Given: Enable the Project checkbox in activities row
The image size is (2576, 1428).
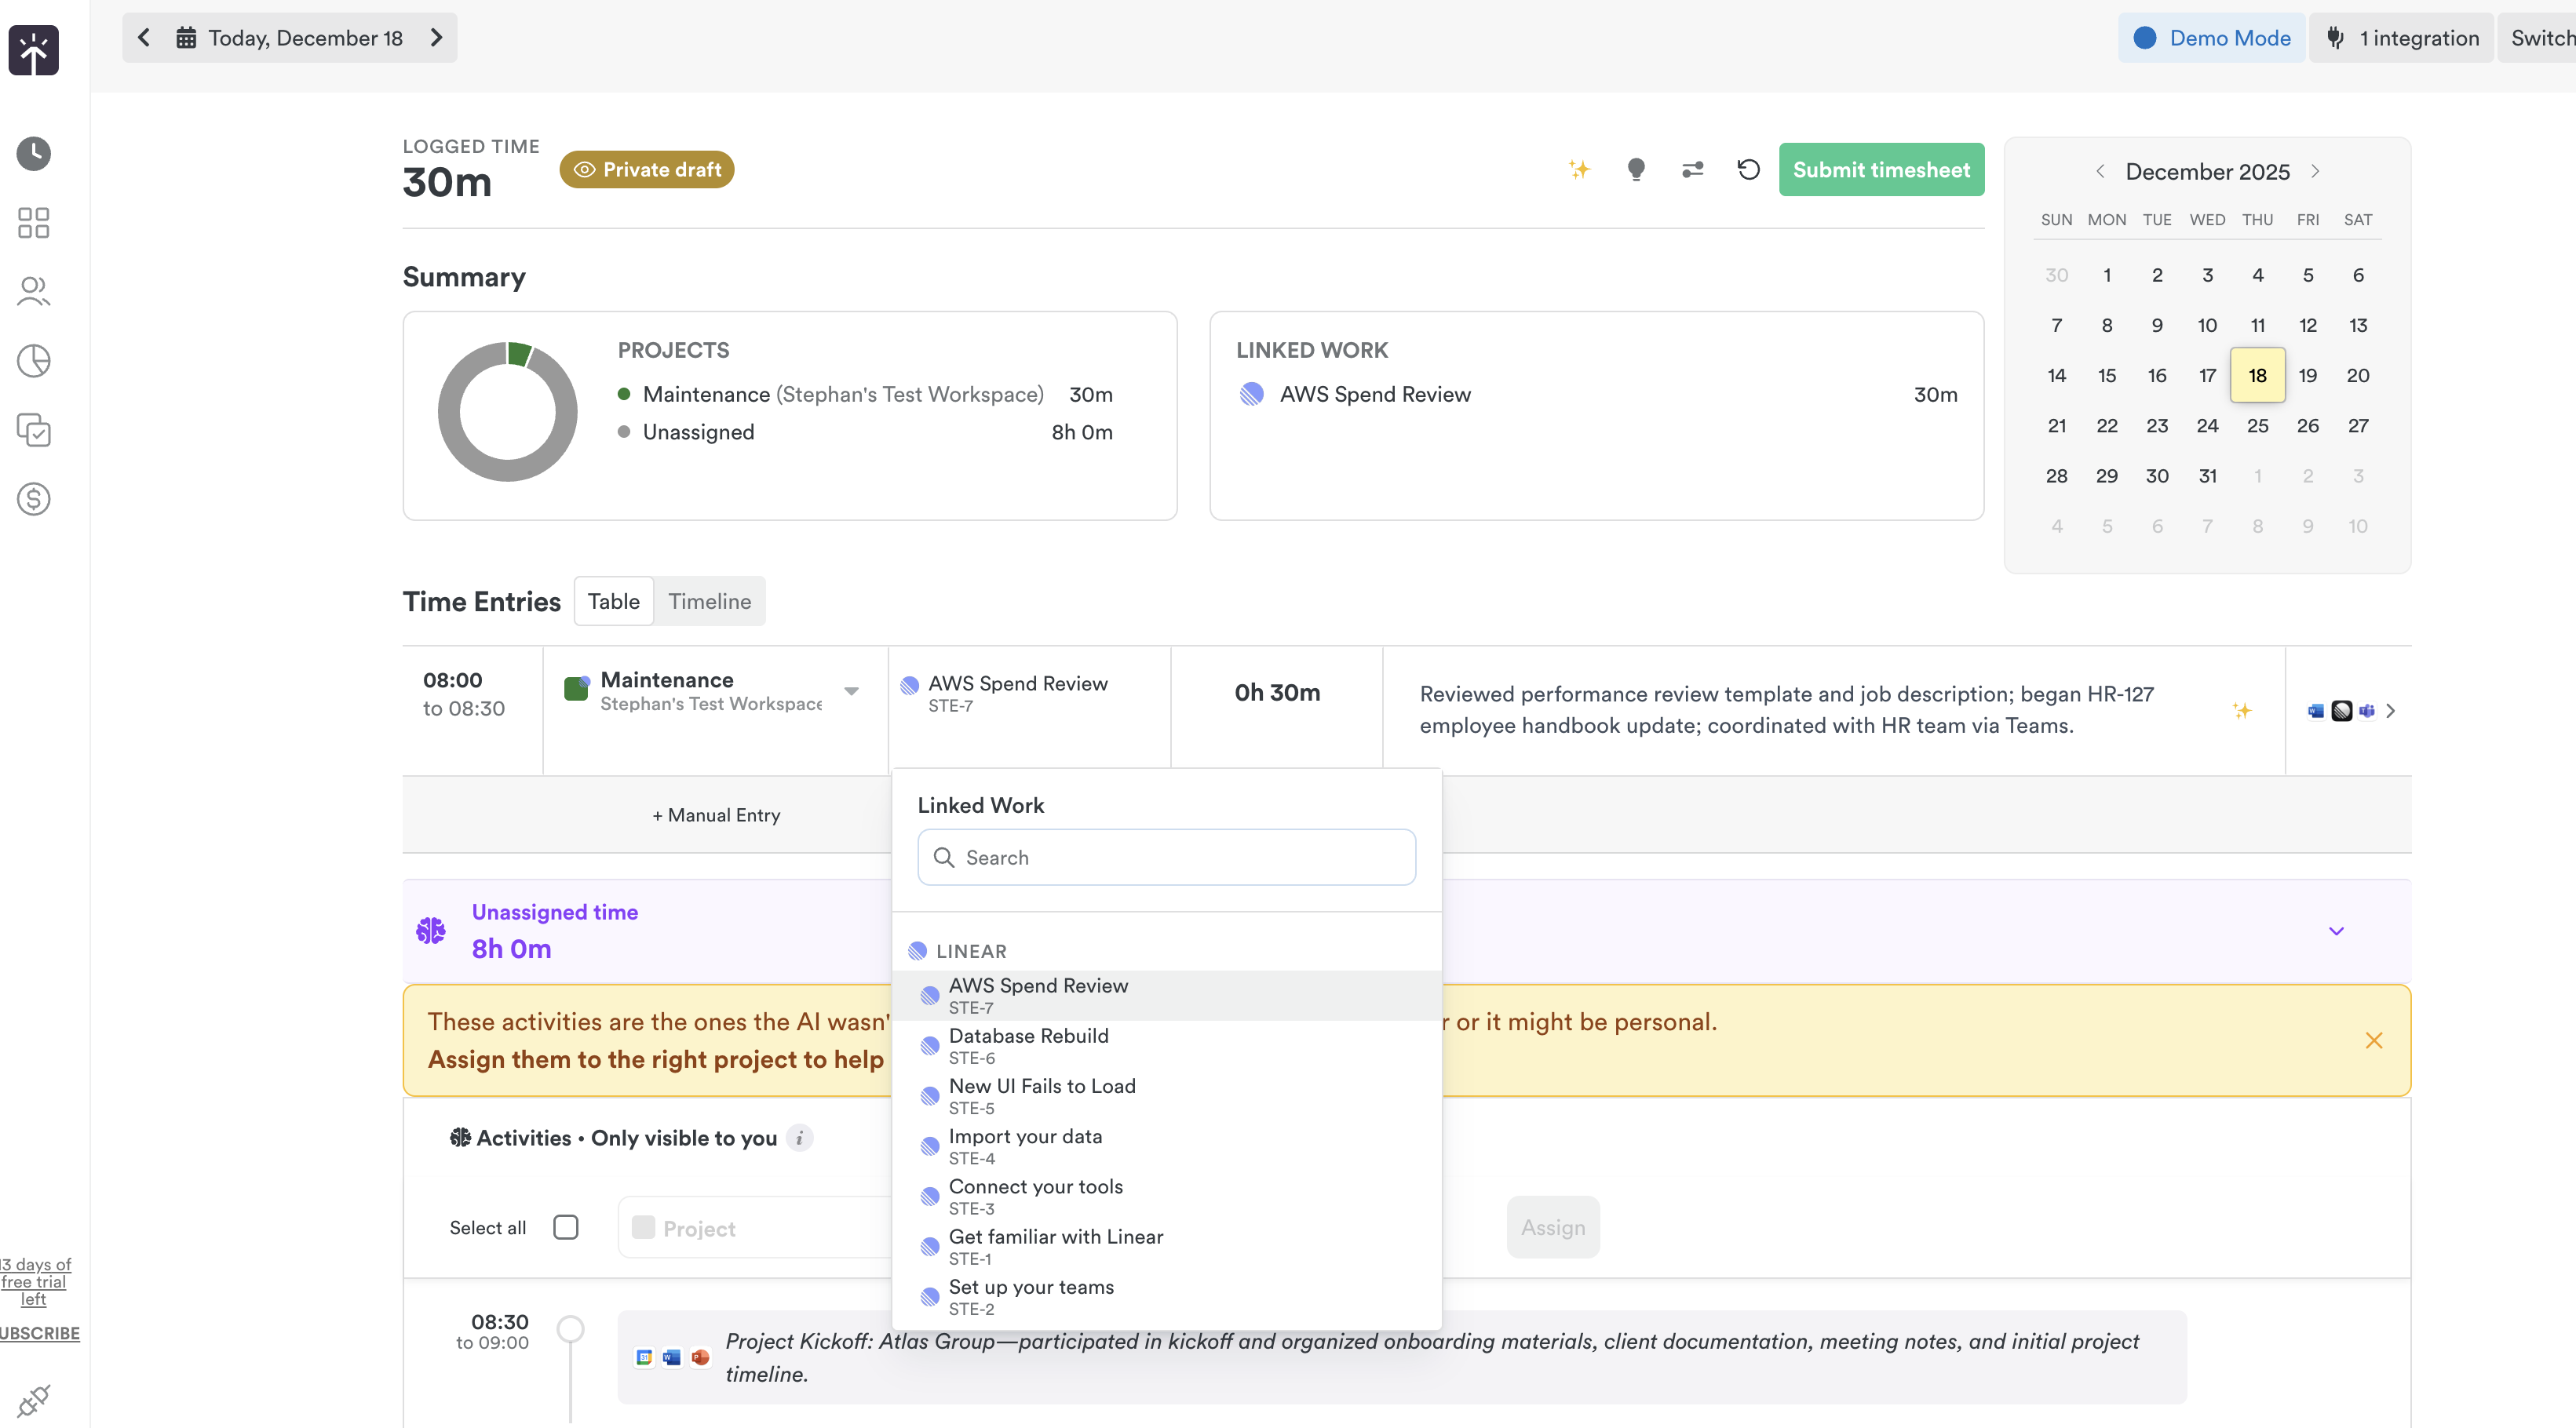Looking at the screenshot, I should [x=643, y=1227].
